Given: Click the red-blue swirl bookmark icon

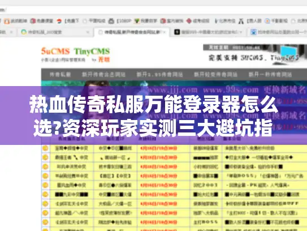Looking at the screenshot, I should coord(59,21).
